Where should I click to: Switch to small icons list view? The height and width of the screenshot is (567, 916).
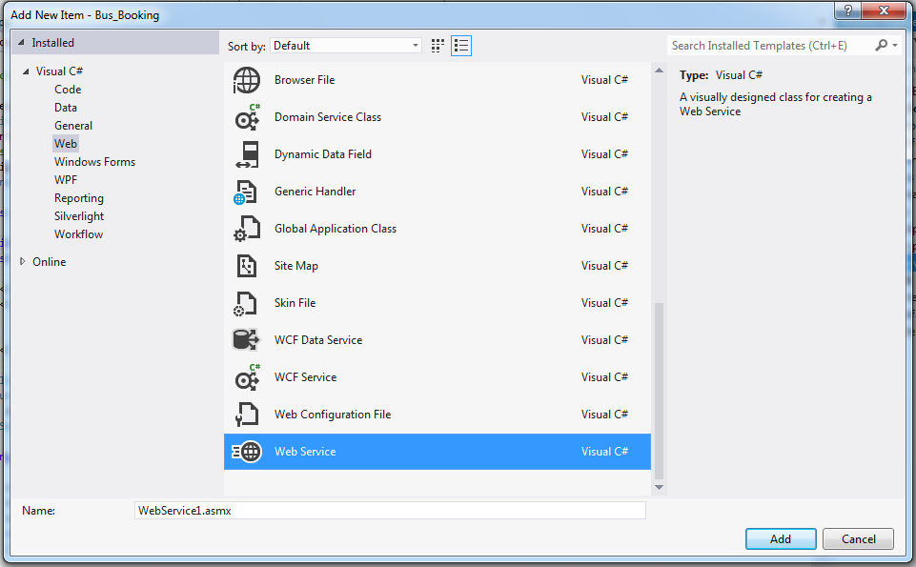(x=461, y=46)
